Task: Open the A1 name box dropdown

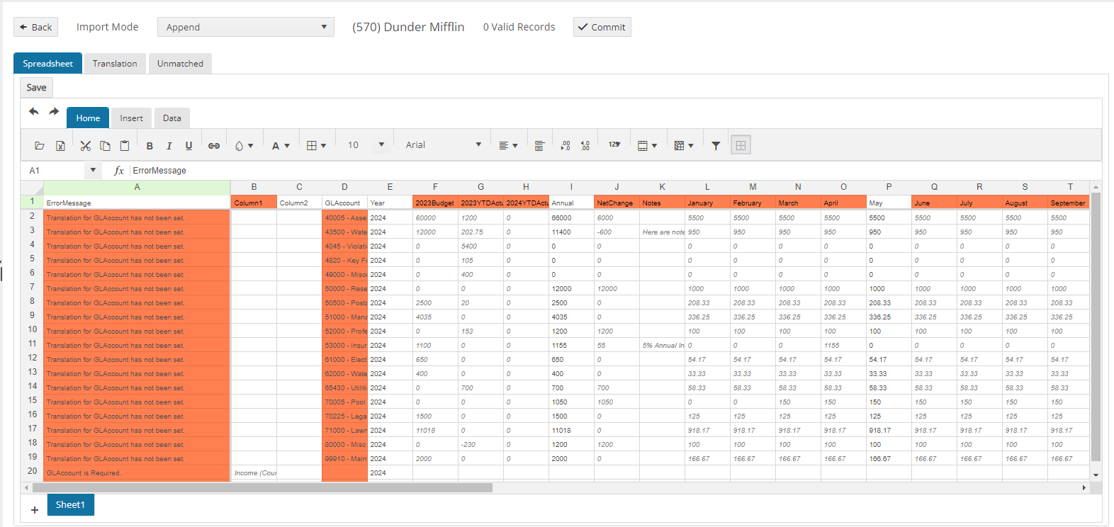Action: (x=93, y=170)
